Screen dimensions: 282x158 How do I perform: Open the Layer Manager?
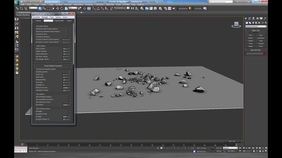pos(142,8)
